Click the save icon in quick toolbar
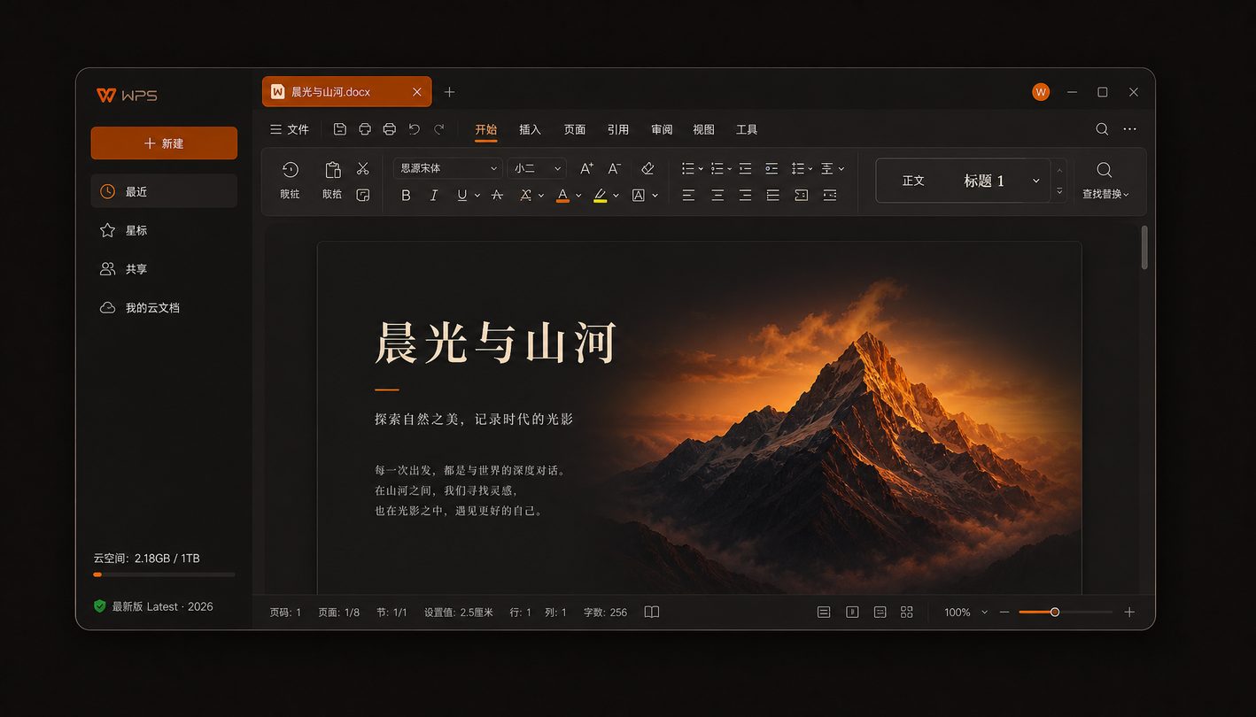This screenshot has width=1256, height=717. pyautogui.click(x=340, y=129)
